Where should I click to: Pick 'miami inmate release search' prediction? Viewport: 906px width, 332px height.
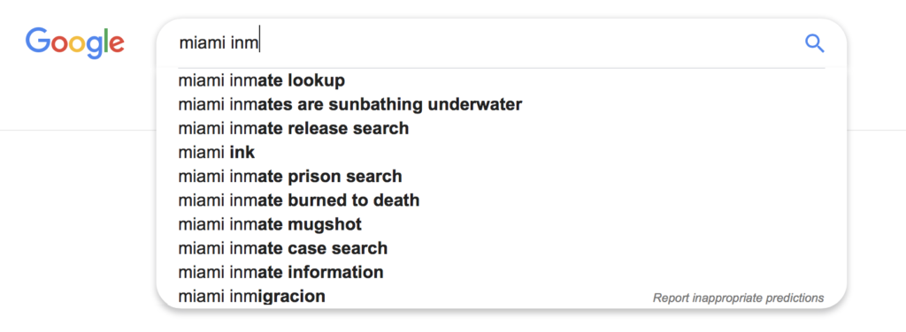coord(502,129)
